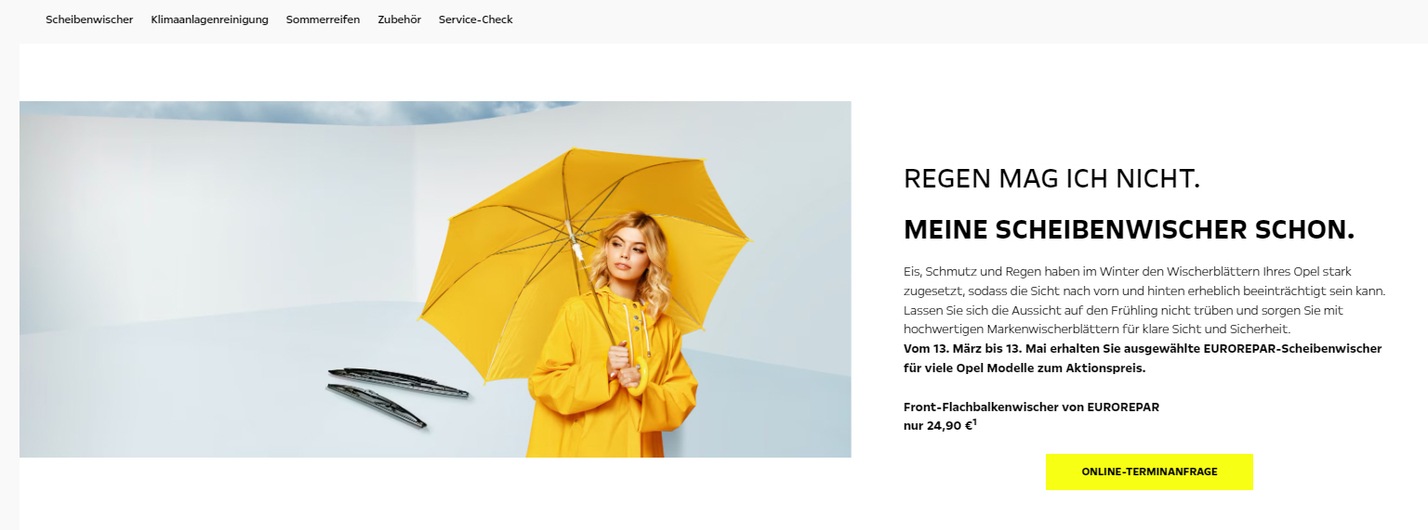Go to the Klimaanlagenreinigung section
This screenshot has height=530, width=1428.
click(x=209, y=19)
